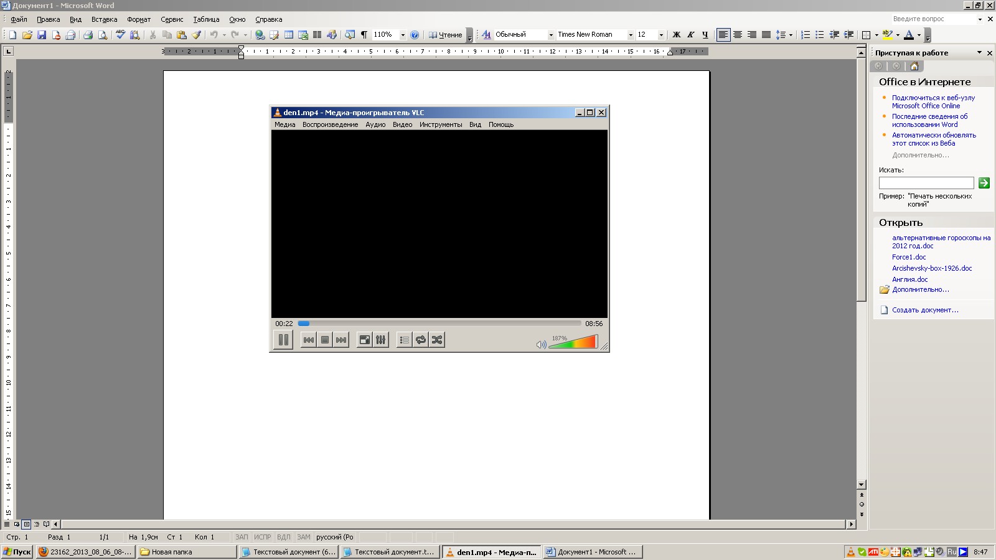Image resolution: width=996 pixels, height=560 pixels.
Task: Toggle Underline formatting (Ч)
Action: (x=705, y=35)
